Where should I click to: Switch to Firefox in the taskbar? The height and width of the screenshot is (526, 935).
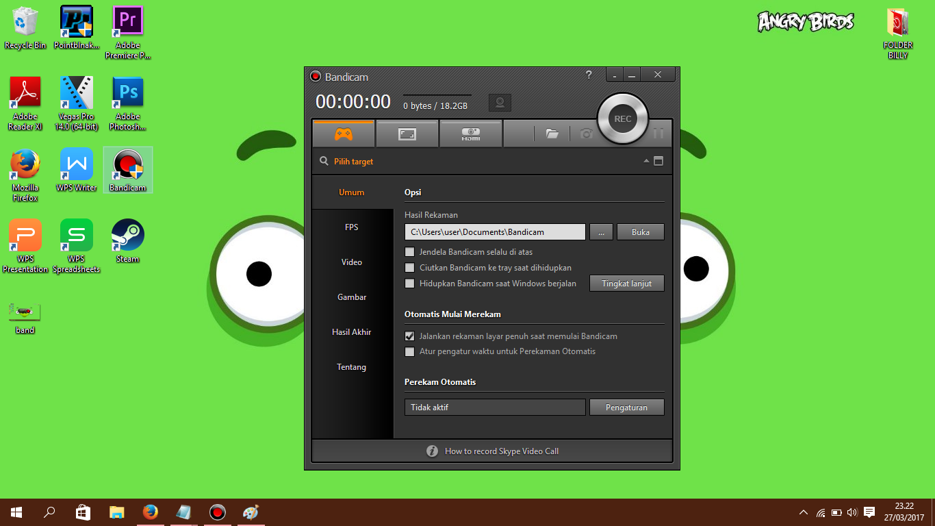tap(150, 512)
